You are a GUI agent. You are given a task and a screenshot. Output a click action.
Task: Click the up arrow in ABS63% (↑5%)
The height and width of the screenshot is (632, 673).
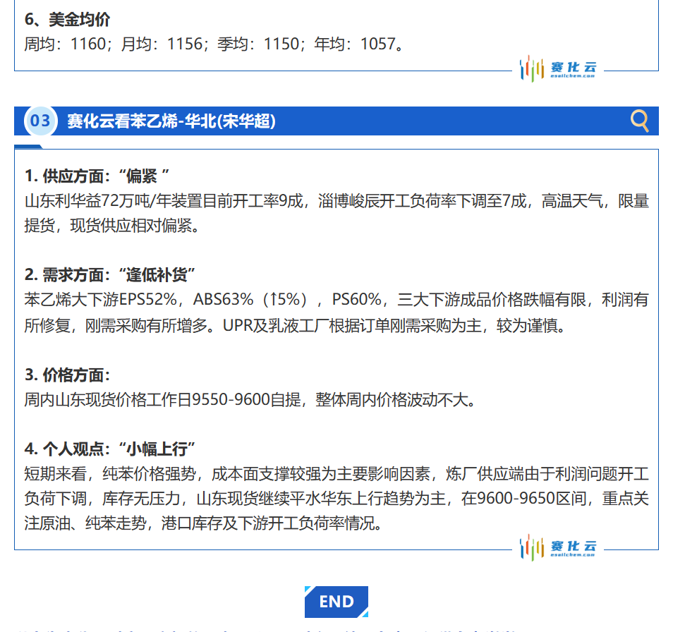click(272, 300)
